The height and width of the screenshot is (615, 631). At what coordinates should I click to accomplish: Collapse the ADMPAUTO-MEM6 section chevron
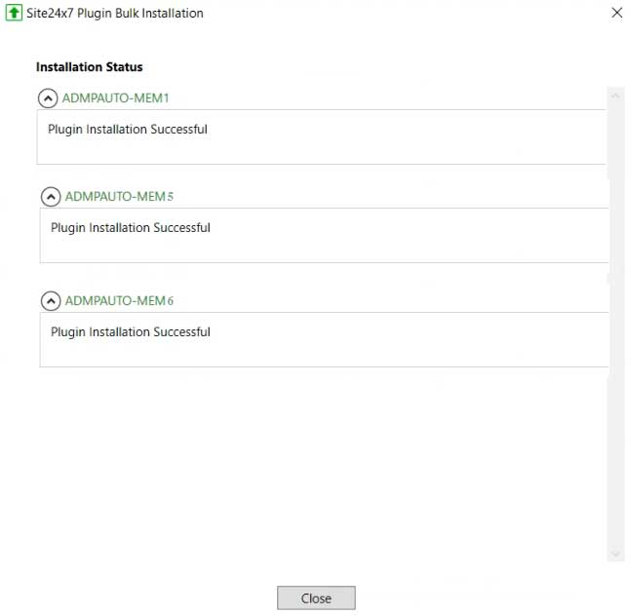pos(51,301)
